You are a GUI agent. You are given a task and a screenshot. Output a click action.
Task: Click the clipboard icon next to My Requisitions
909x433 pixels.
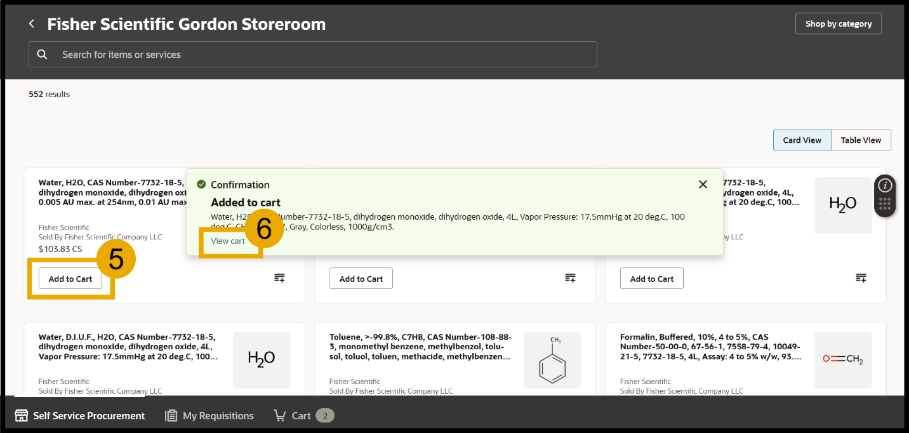(x=169, y=415)
